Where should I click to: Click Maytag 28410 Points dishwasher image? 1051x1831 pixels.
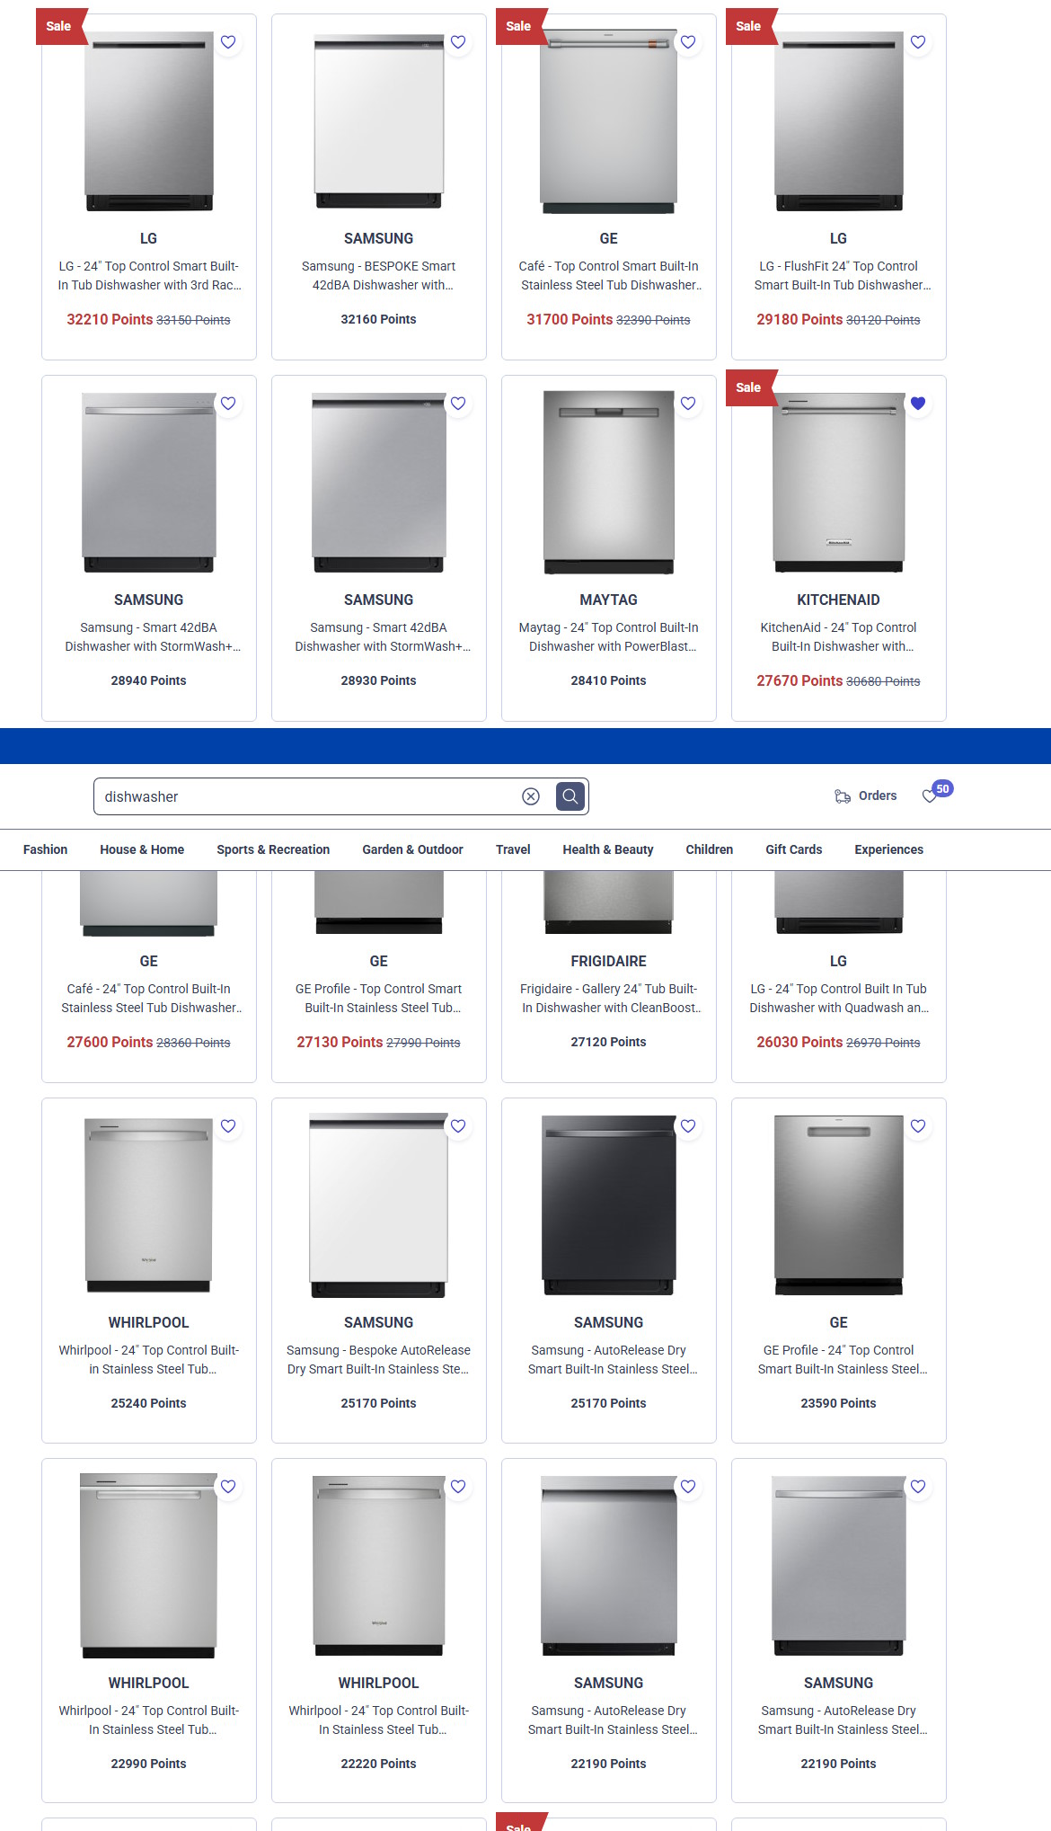609,483
